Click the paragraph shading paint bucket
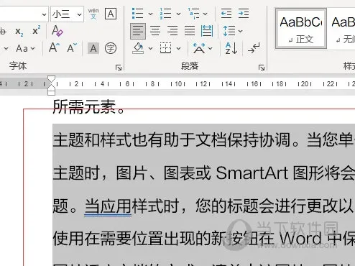The image size is (355, 266). click(x=138, y=48)
